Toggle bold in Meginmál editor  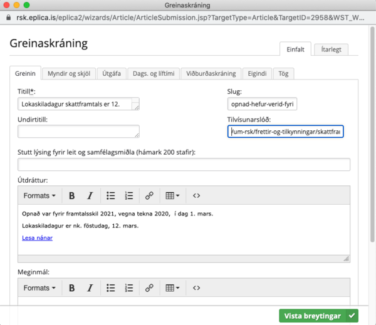click(72, 288)
